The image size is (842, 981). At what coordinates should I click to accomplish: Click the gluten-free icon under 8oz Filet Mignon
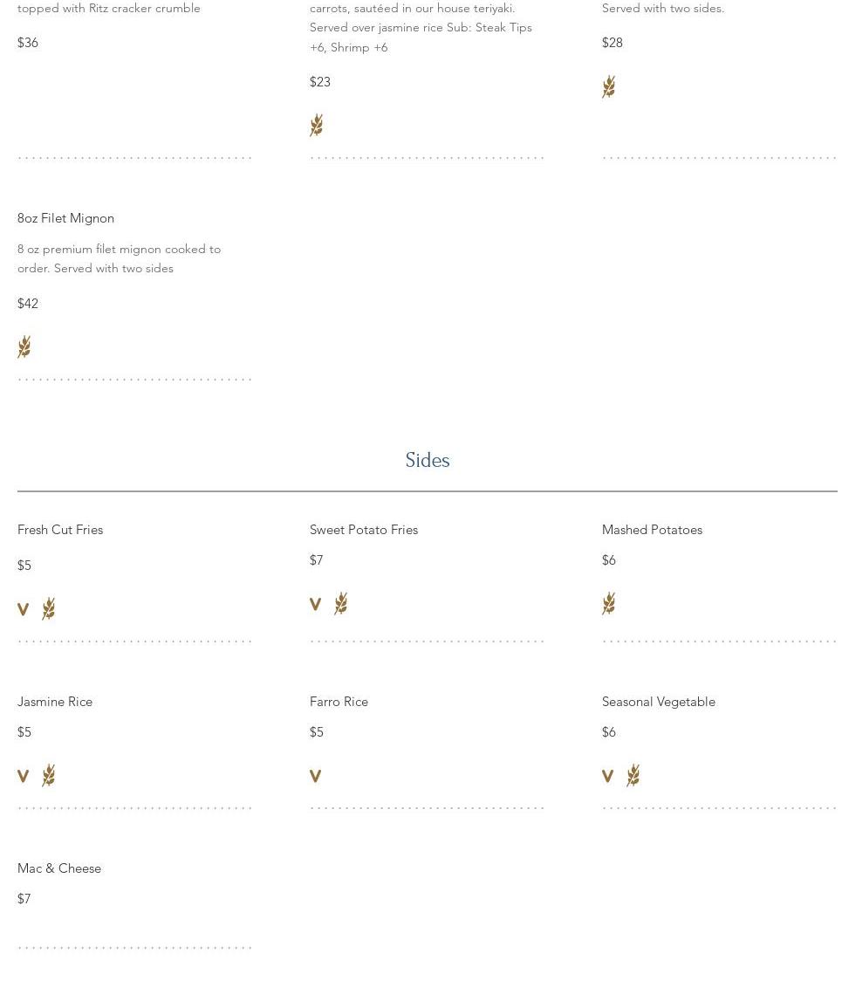(24, 346)
